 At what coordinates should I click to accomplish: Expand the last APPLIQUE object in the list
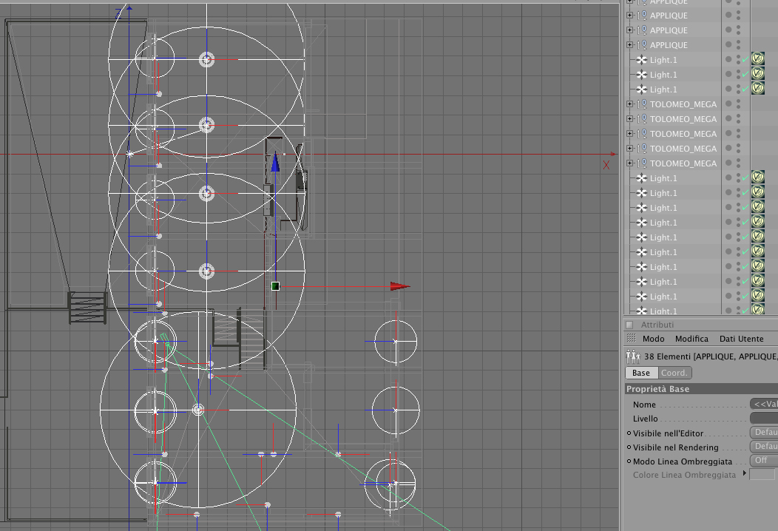(x=629, y=44)
